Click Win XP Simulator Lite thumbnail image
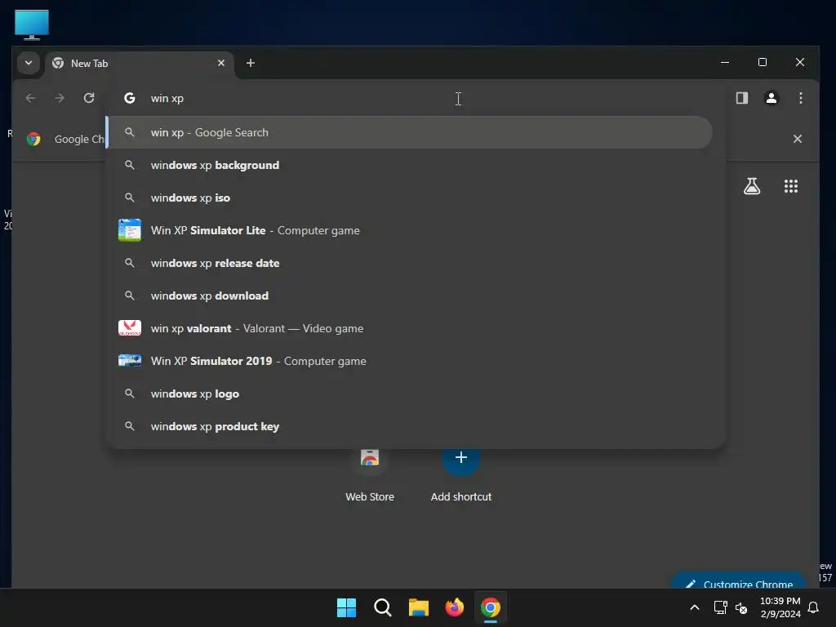 (x=130, y=230)
